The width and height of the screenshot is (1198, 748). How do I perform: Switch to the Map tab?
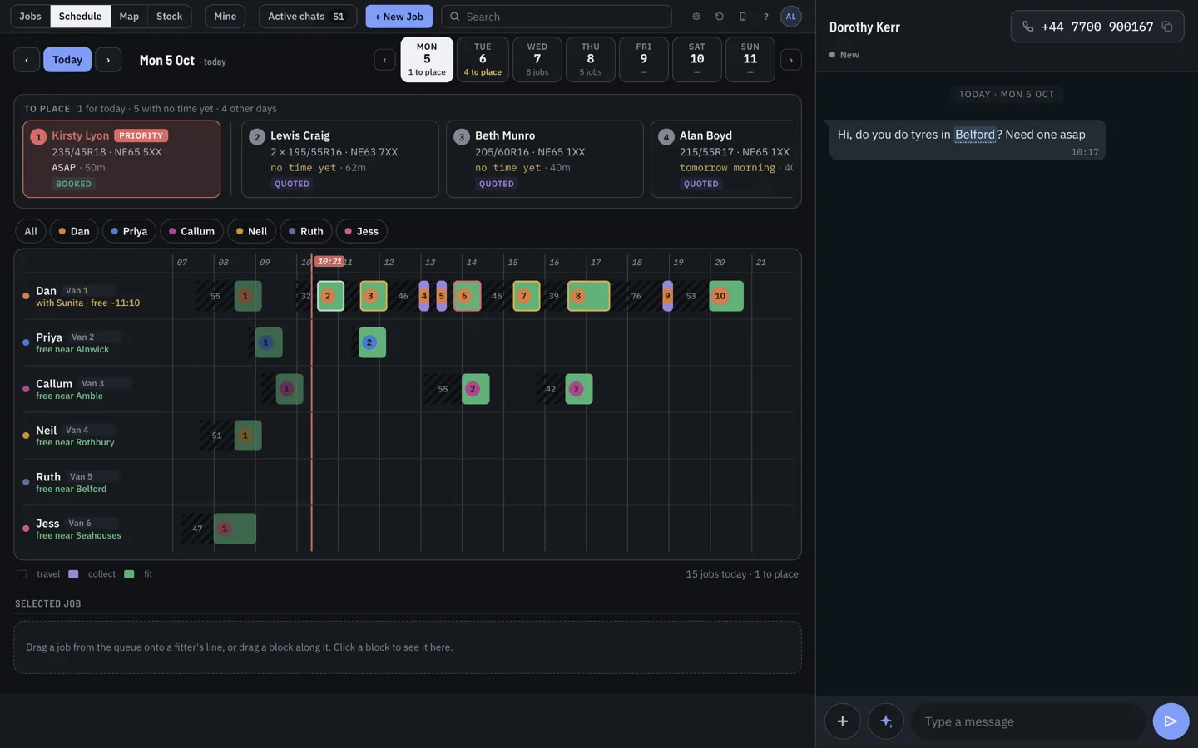[x=129, y=17]
